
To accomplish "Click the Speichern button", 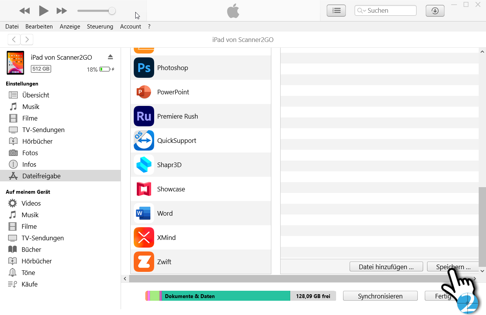I will [453, 266].
